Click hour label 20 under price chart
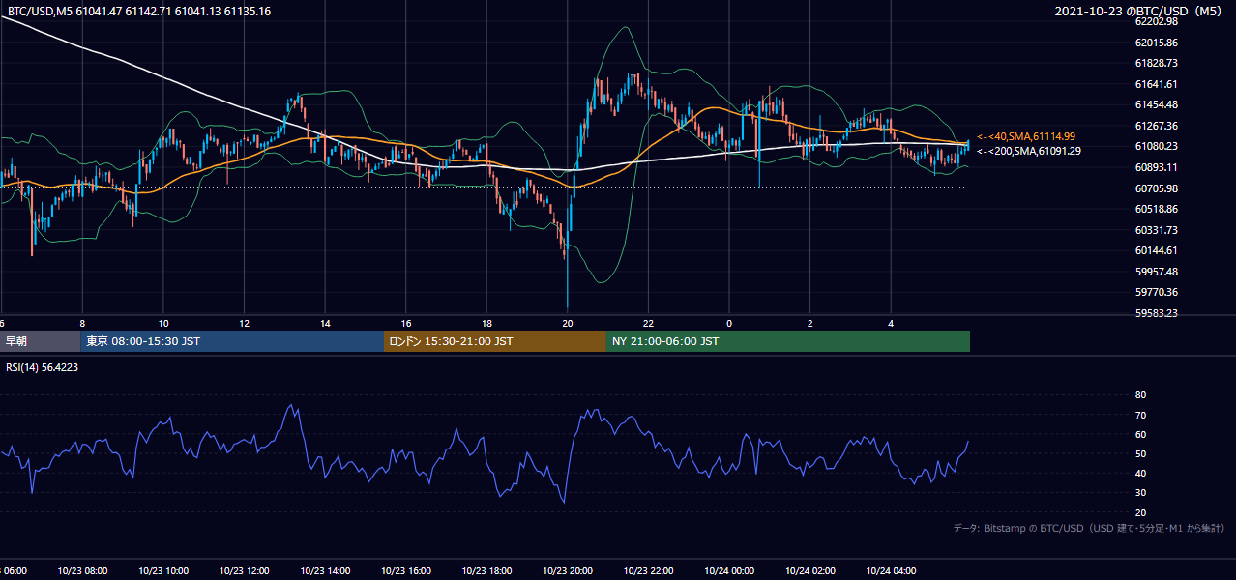Screen dimensions: 1236x580 click(568, 324)
